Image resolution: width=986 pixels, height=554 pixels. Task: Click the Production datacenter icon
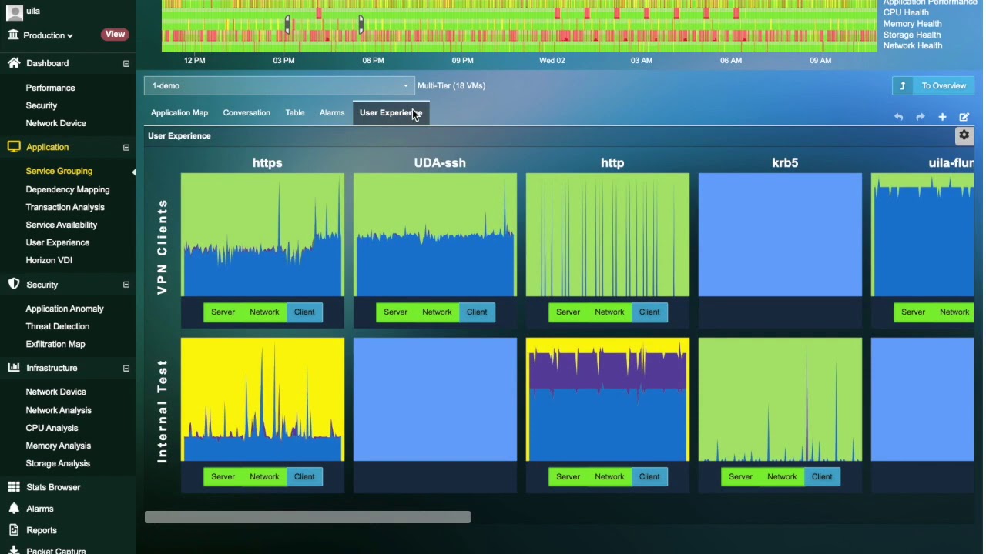14,35
